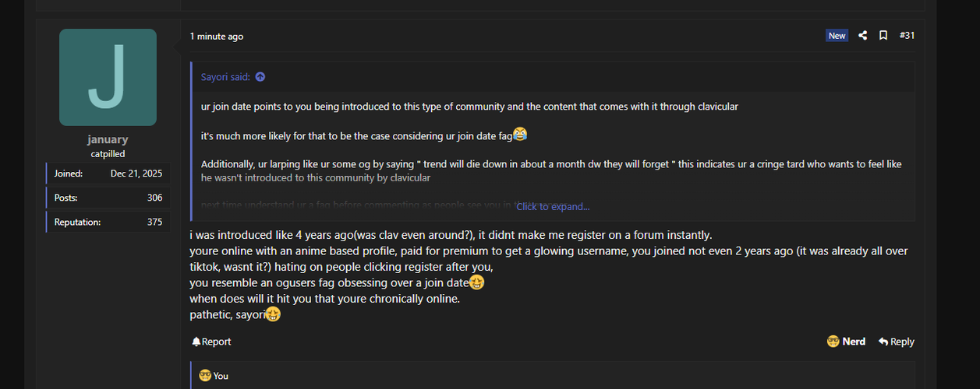Viewport: 980px width, 389px height.
Task: Click the large J avatar
Action: [108, 77]
